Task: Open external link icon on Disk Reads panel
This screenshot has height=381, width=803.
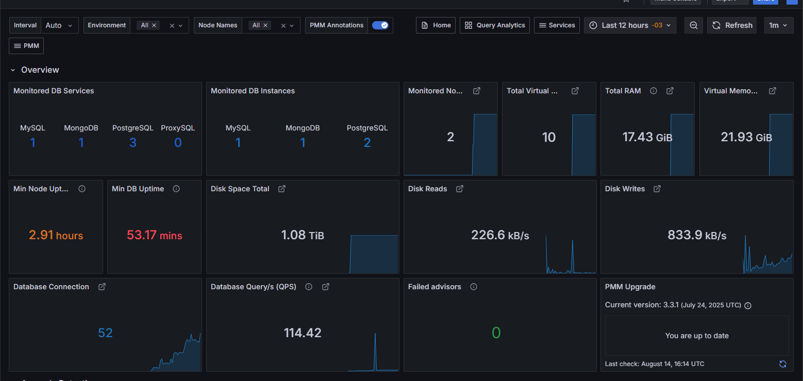Action: click(460, 189)
